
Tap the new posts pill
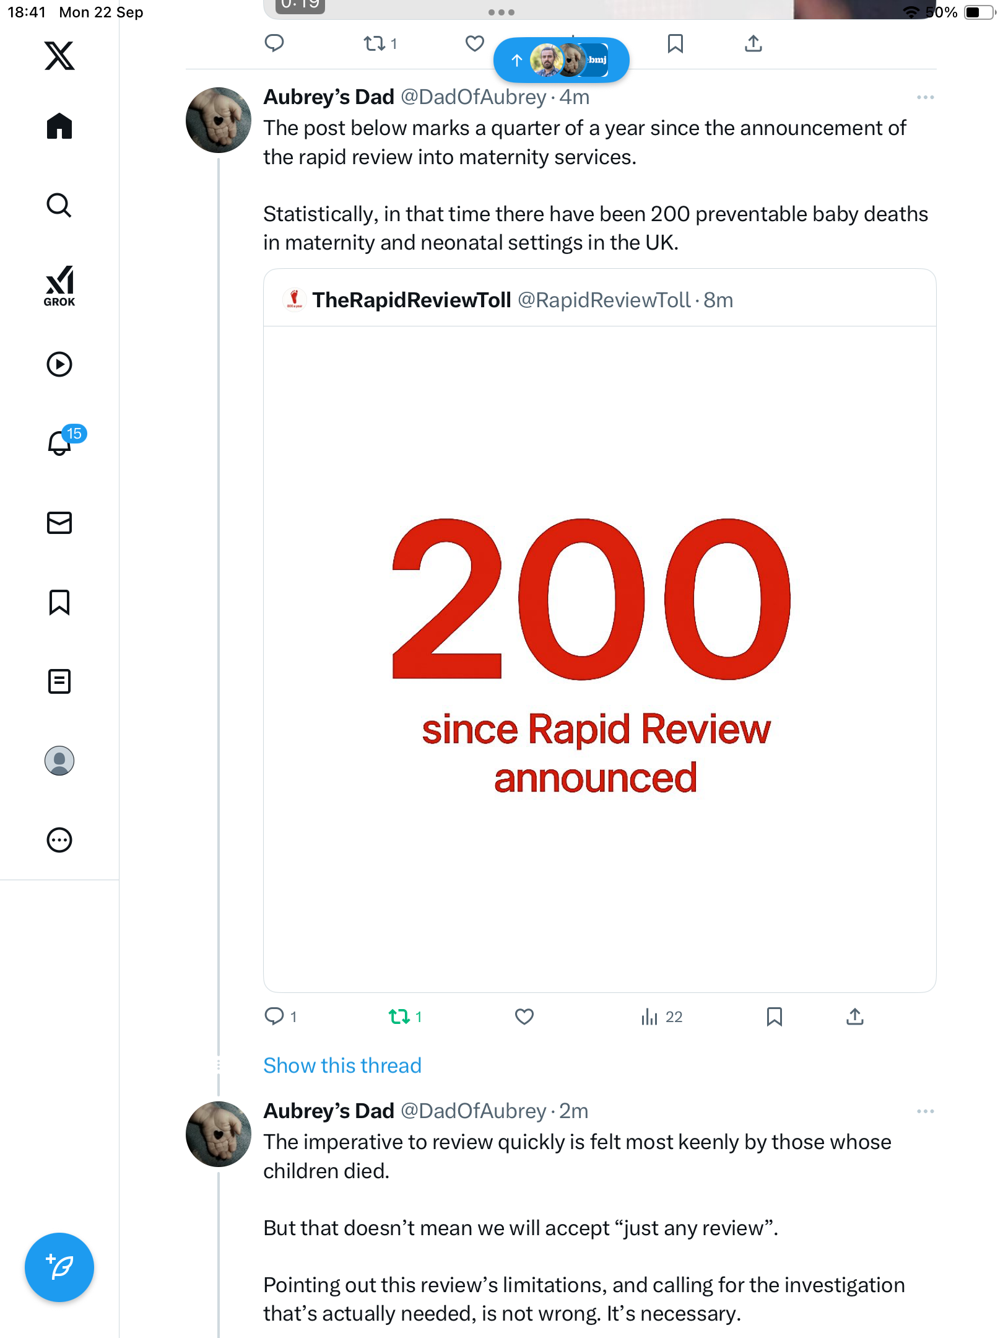(561, 60)
